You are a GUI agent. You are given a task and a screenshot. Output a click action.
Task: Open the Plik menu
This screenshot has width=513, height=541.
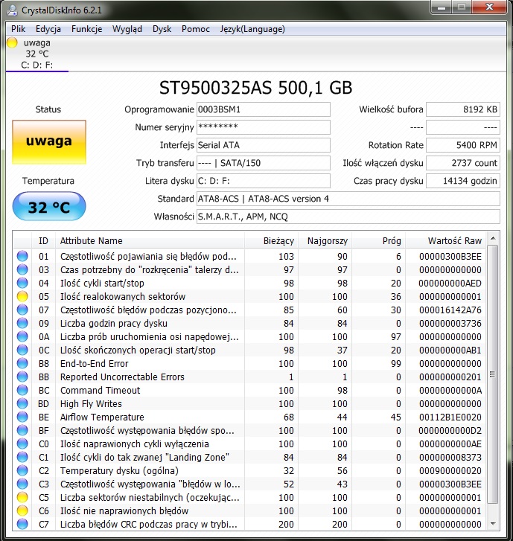(18, 29)
